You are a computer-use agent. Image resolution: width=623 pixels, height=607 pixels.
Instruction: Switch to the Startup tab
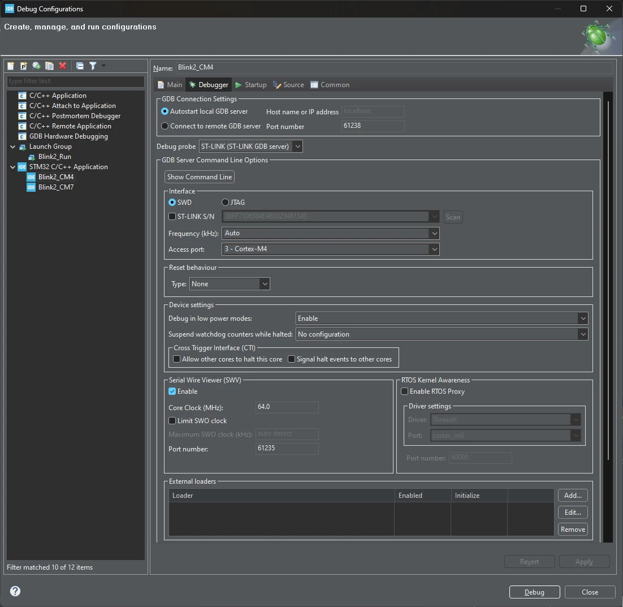[x=251, y=85]
